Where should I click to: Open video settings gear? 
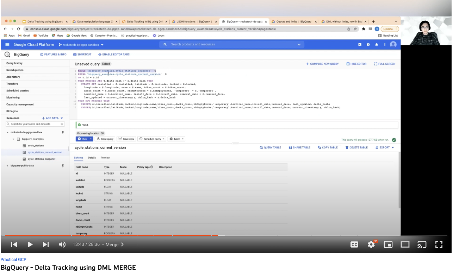click(x=371, y=244)
